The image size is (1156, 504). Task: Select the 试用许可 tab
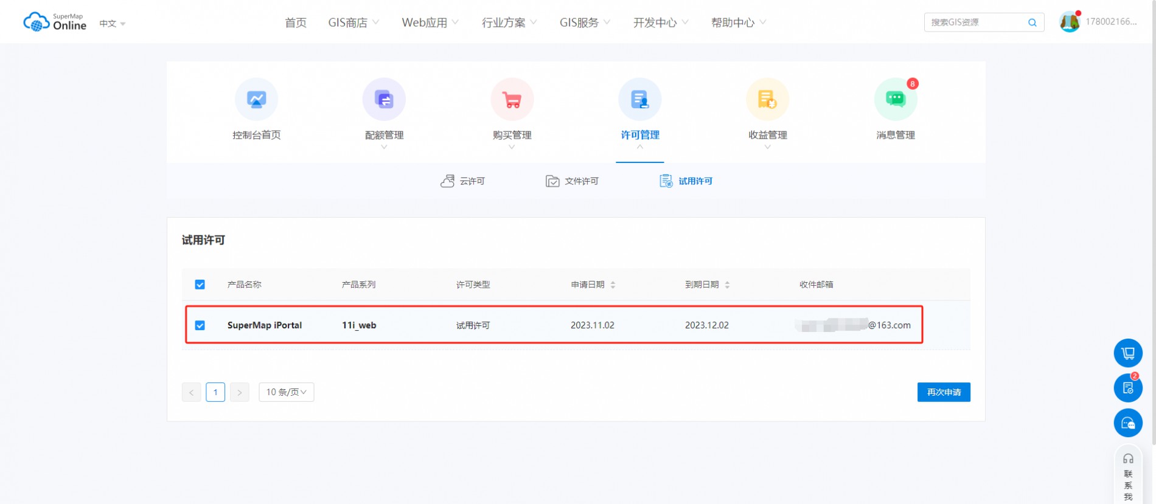686,181
